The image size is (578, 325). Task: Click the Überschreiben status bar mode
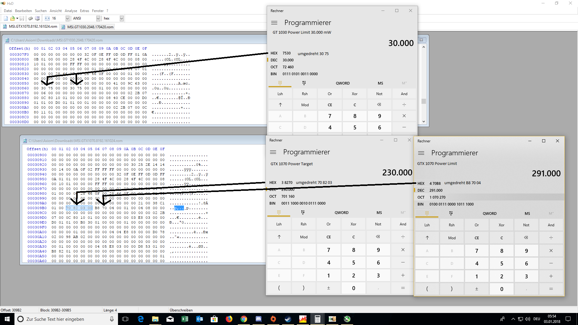[x=181, y=310]
